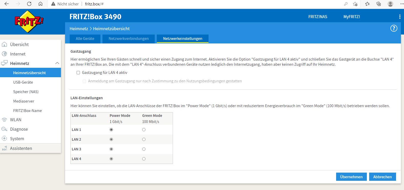
Task: Select Power Mode for LAN 4
Action: tap(111, 159)
